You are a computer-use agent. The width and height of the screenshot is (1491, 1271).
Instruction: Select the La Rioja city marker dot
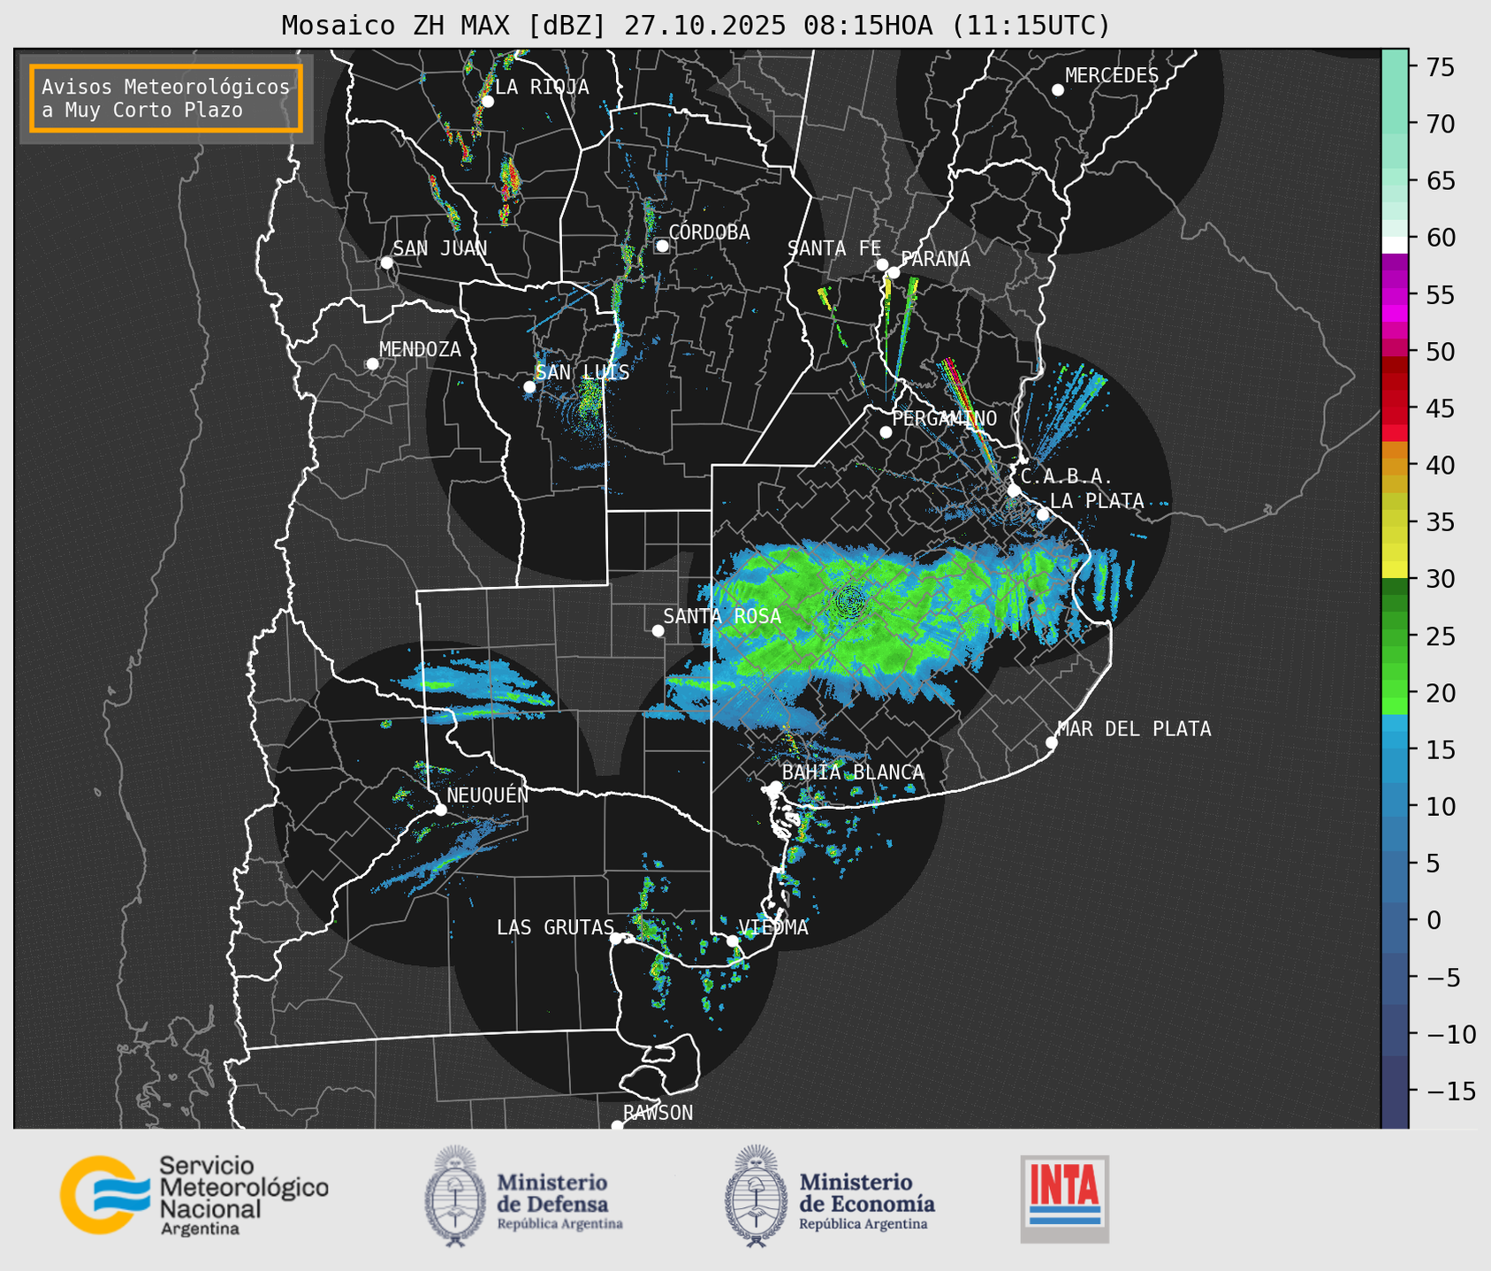pyautogui.click(x=487, y=102)
